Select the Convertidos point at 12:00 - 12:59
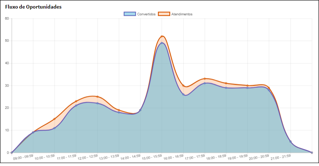Image resolution: width=319 pixels, height=166 pixels. (x=97, y=103)
